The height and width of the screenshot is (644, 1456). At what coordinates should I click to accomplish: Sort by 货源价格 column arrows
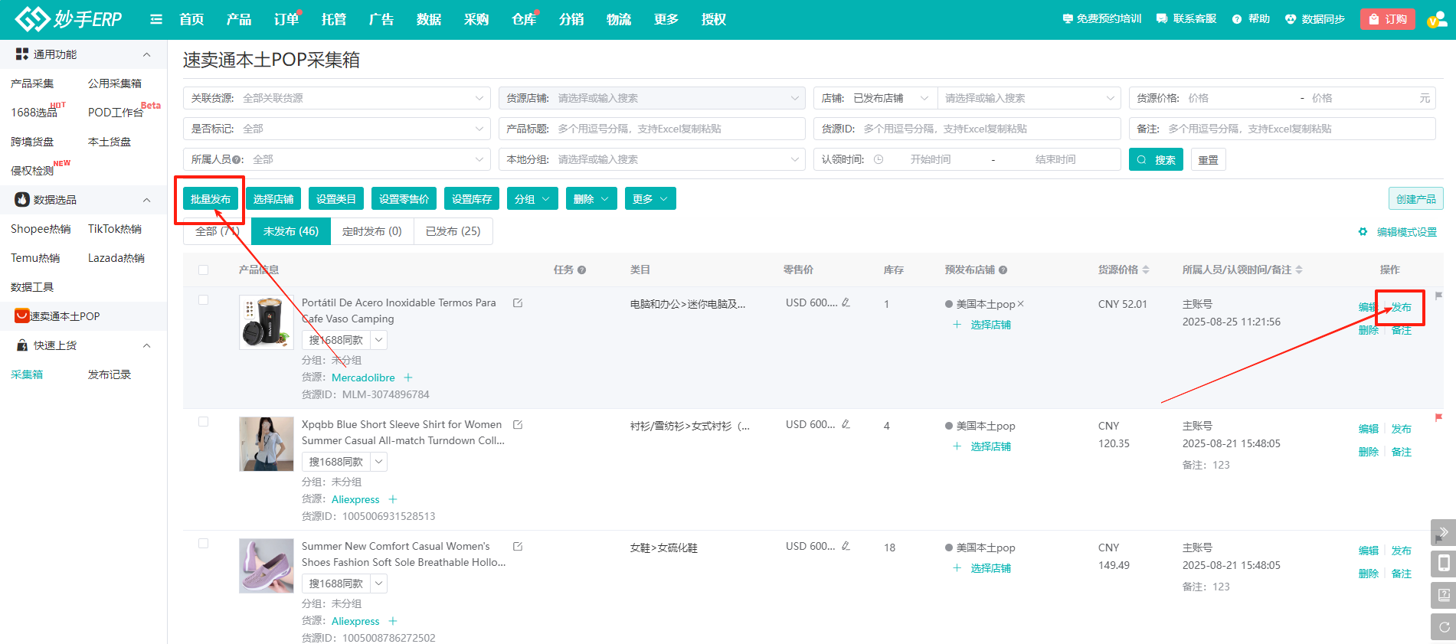[1146, 270]
